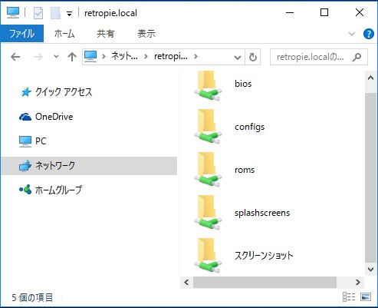Open Explorer help with question mark icon
Viewport: 378px width, 308px height.
368,34
